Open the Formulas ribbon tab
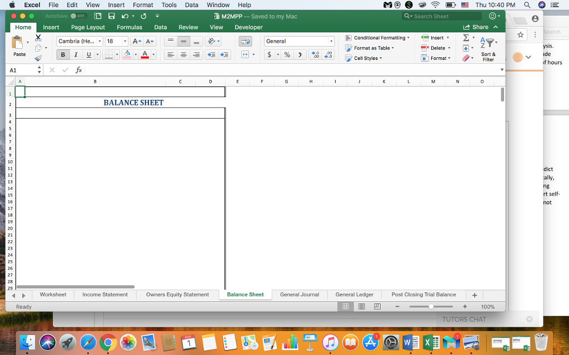This screenshot has height=355, width=569. (x=129, y=27)
